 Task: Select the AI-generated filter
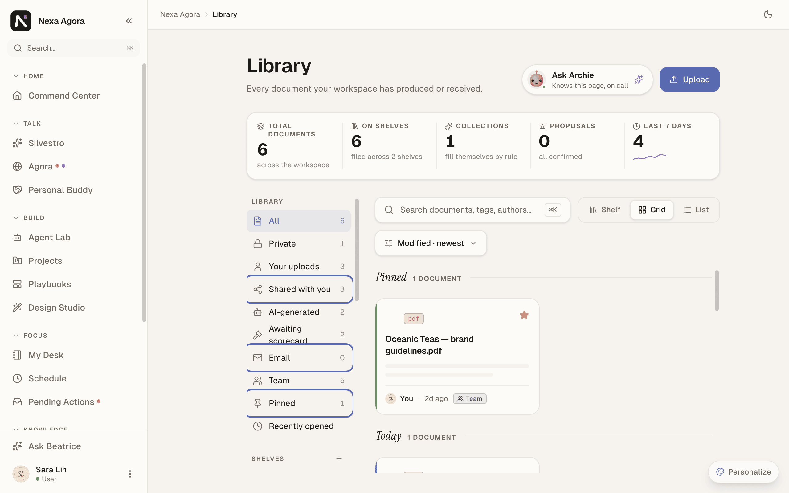point(299,312)
